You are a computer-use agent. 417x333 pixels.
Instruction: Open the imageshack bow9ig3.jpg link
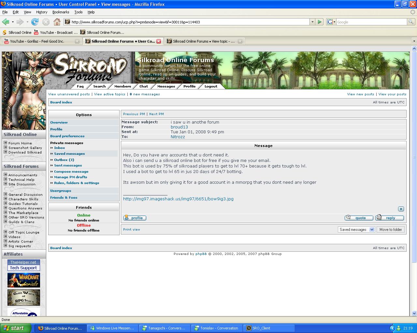178,199
